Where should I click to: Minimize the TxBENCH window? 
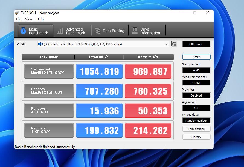pos(182,13)
